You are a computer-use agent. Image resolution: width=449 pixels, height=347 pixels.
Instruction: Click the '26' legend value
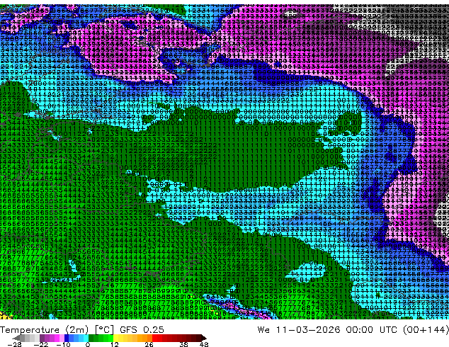tap(149, 344)
